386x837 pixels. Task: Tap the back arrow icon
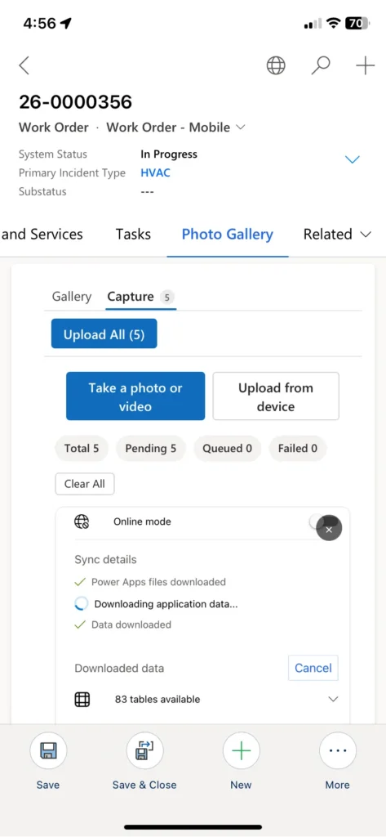(x=24, y=65)
